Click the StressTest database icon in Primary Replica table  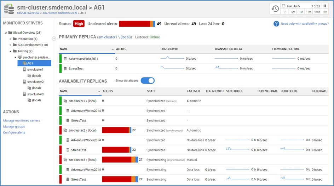pos(65,68)
